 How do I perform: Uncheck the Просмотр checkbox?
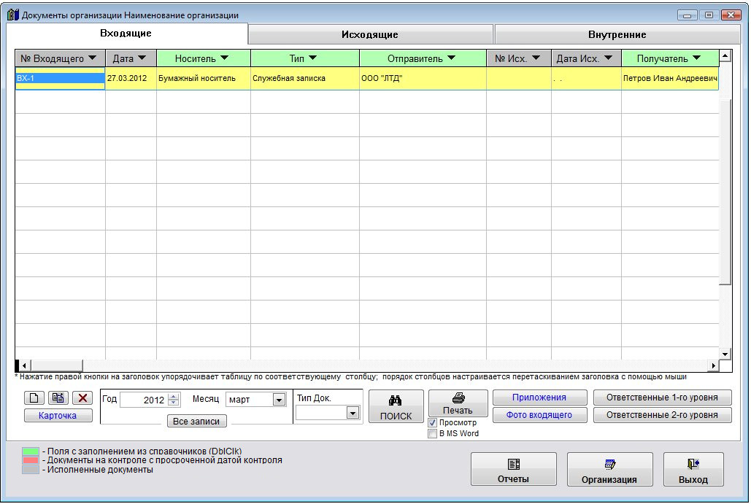433,423
